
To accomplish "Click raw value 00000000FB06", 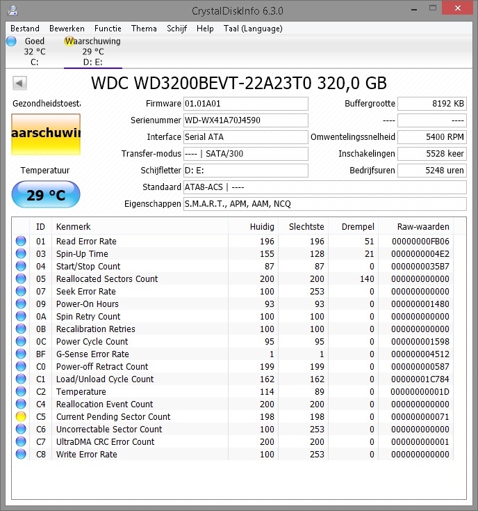I will click(x=420, y=242).
